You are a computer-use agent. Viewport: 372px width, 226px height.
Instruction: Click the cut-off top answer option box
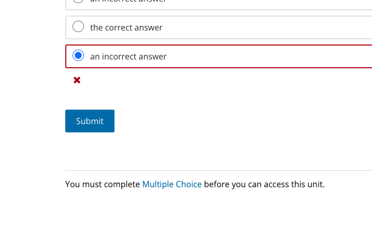click(x=219, y=5)
